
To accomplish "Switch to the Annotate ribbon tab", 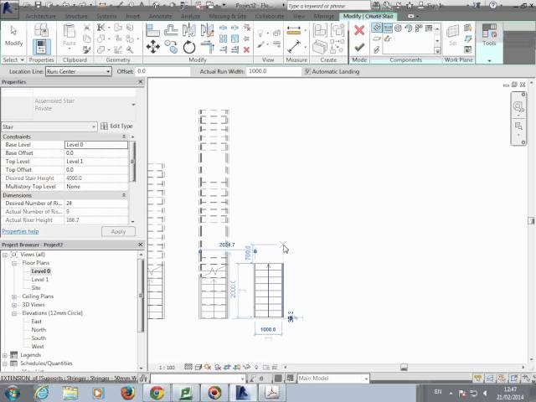I will (x=162, y=16).
